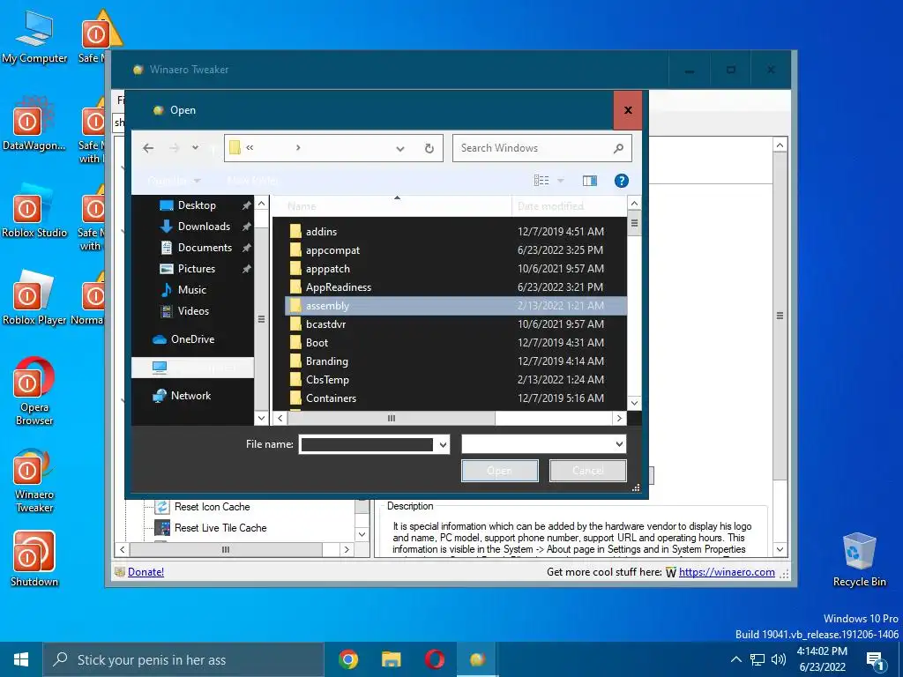Close the Open dialog
The height and width of the screenshot is (677, 903).
click(x=628, y=110)
